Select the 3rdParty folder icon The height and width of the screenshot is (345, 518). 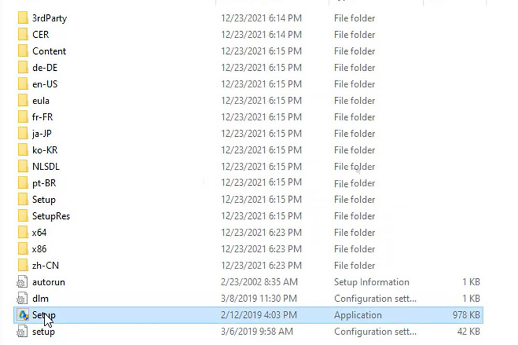click(x=23, y=18)
